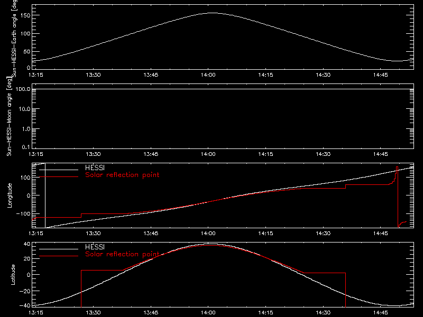Click 14:15 time label under Longitude plot

265,234
